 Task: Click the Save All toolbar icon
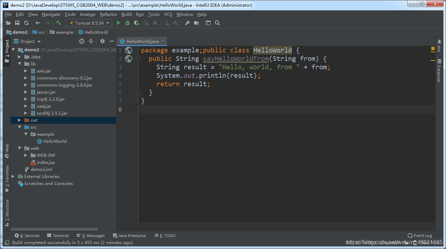pos(17,23)
